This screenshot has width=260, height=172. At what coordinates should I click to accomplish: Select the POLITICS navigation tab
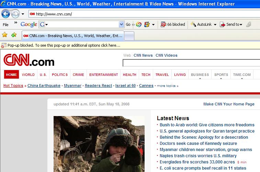tap(60, 74)
